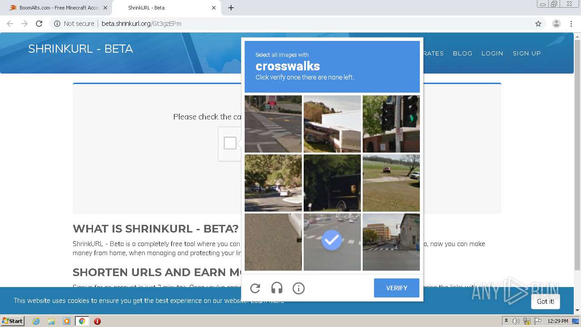Screen dimensions: 581x327
Task: Open the Chrome profile avatar icon
Action: coord(556,24)
